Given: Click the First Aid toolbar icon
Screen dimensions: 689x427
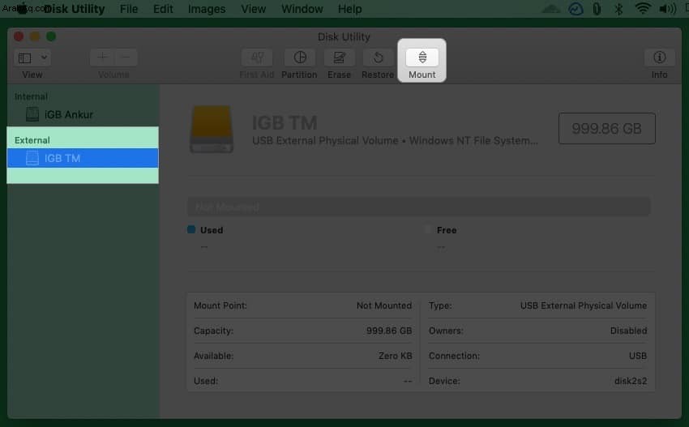Looking at the screenshot, I should tap(257, 57).
